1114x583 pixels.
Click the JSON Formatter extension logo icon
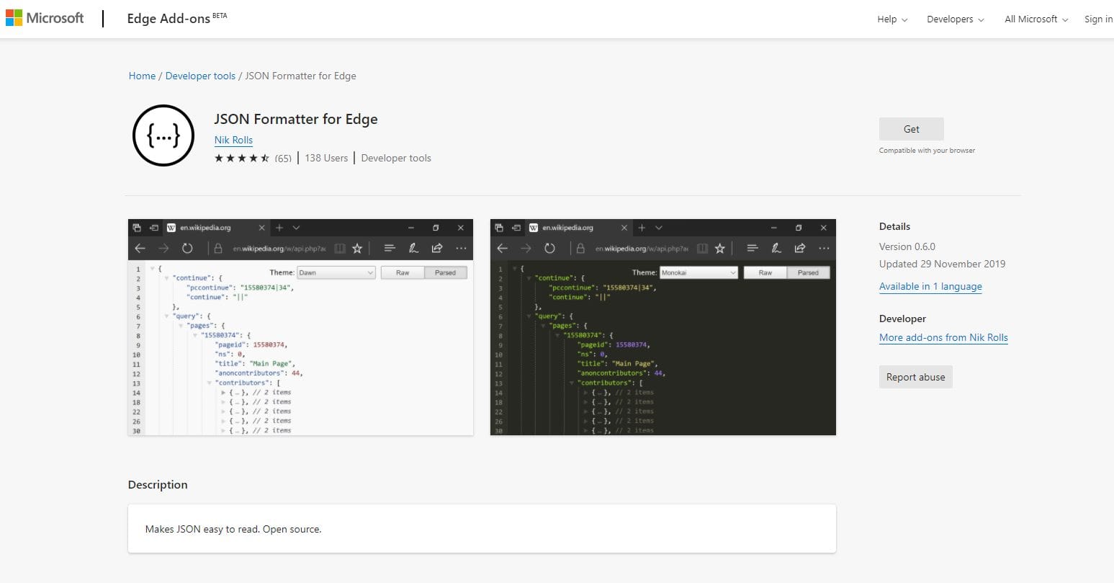point(163,135)
